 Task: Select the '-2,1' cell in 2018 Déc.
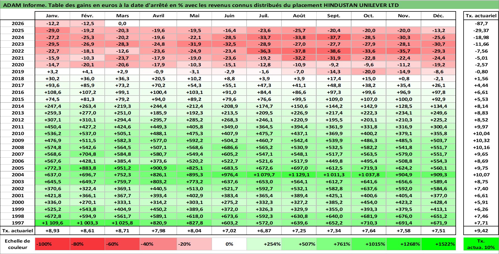[438, 79]
